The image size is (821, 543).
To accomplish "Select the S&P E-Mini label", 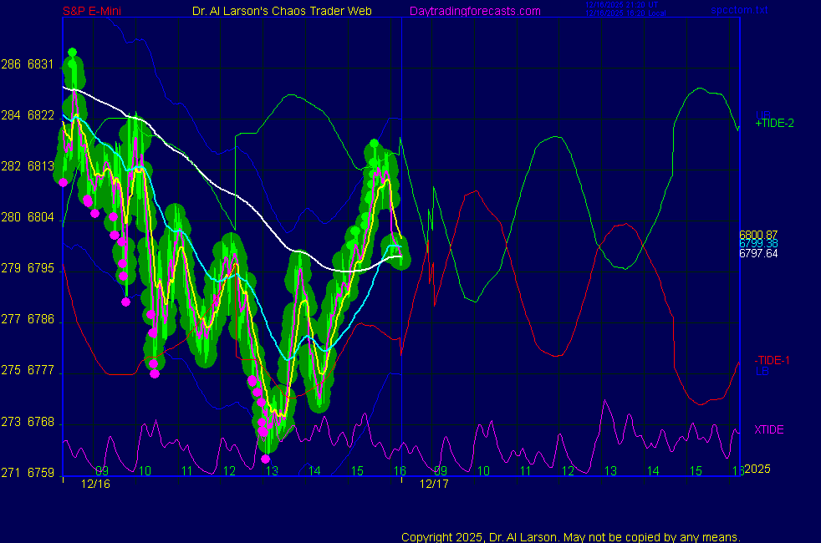I will (x=96, y=11).
